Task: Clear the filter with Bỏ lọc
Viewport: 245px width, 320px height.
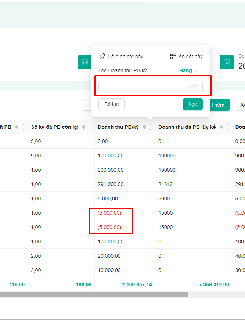Action: 111,104
